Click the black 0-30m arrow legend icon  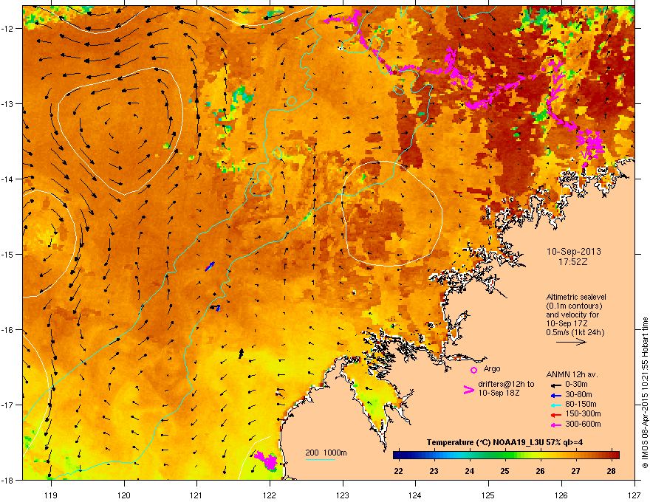tap(556, 385)
